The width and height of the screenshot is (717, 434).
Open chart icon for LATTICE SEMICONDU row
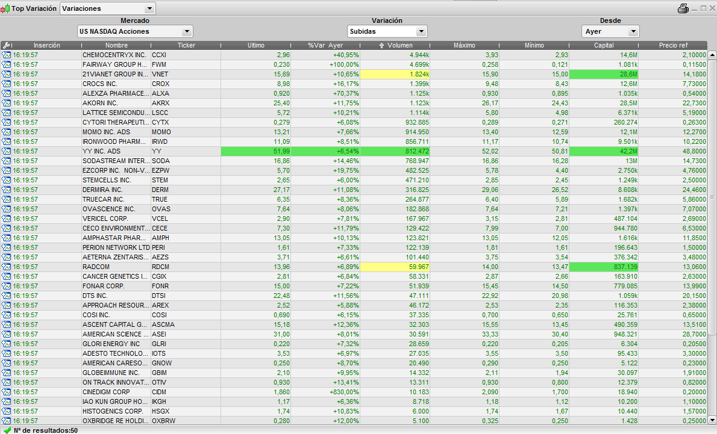(x=7, y=113)
